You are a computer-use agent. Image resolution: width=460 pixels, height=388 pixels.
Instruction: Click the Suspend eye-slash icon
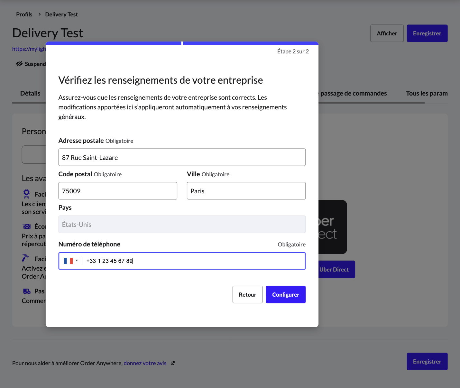pos(19,64)
